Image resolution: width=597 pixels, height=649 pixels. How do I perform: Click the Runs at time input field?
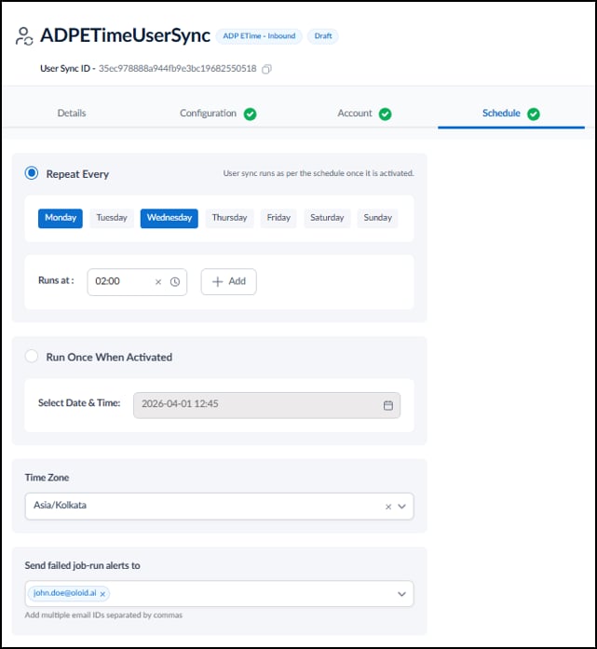click(x=137, y=282)
